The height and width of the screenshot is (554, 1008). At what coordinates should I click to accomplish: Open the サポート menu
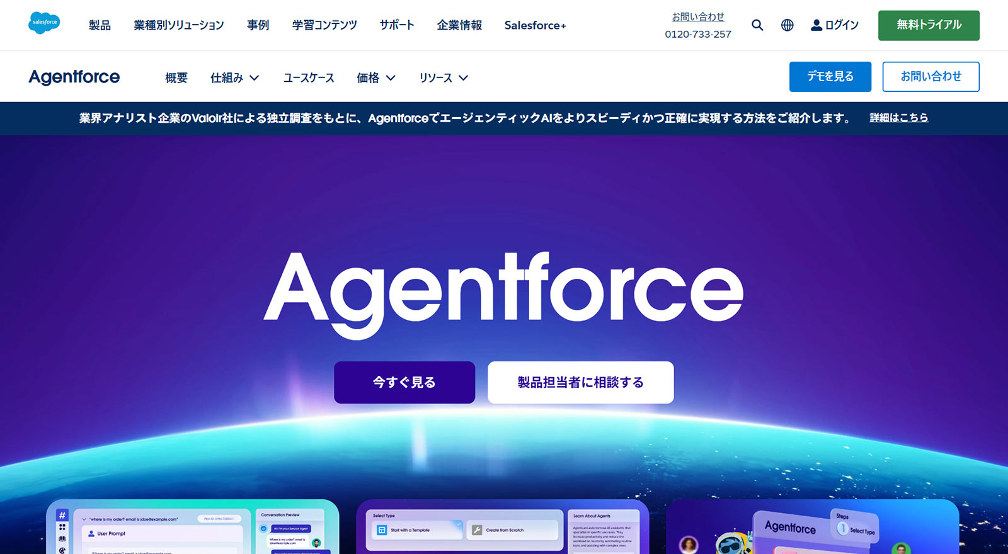[x=397, y=25]
